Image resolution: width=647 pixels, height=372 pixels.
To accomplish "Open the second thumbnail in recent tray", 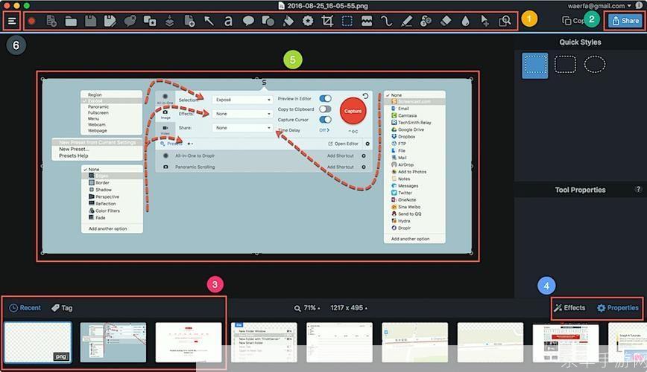I will 113,342.
